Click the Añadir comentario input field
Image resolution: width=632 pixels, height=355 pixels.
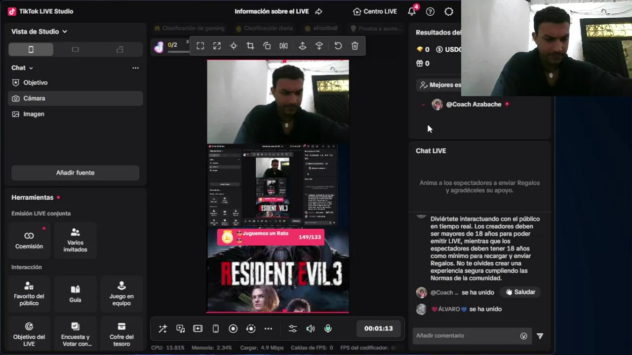coord(466,336)
